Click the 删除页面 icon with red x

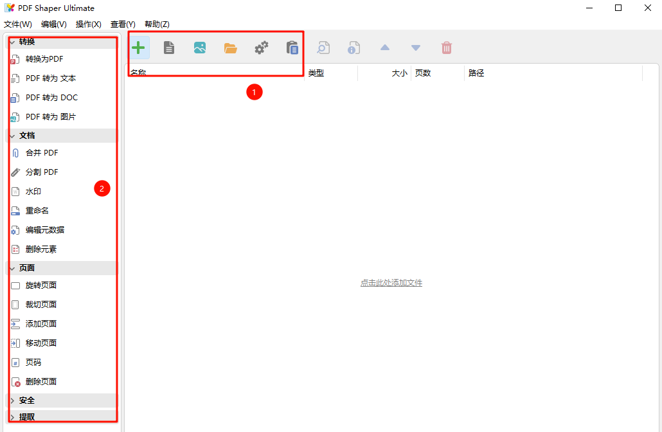coord(15,382)
